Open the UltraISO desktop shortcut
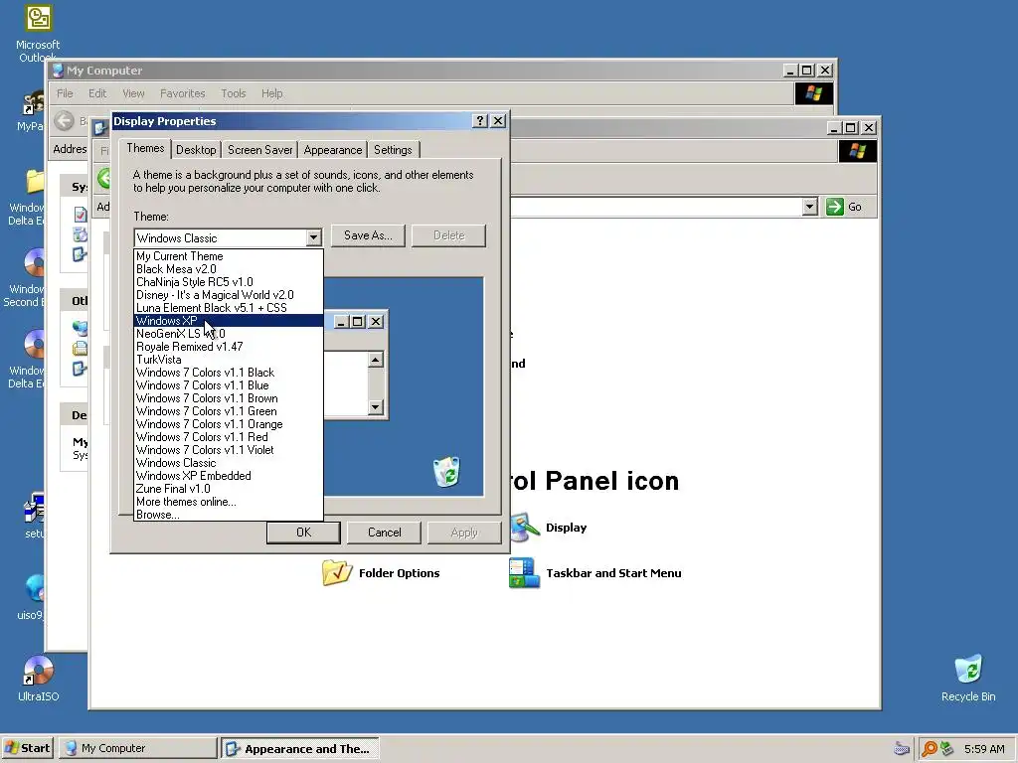Viewport: 1018px width, 763px height. [x=38, y=678]
